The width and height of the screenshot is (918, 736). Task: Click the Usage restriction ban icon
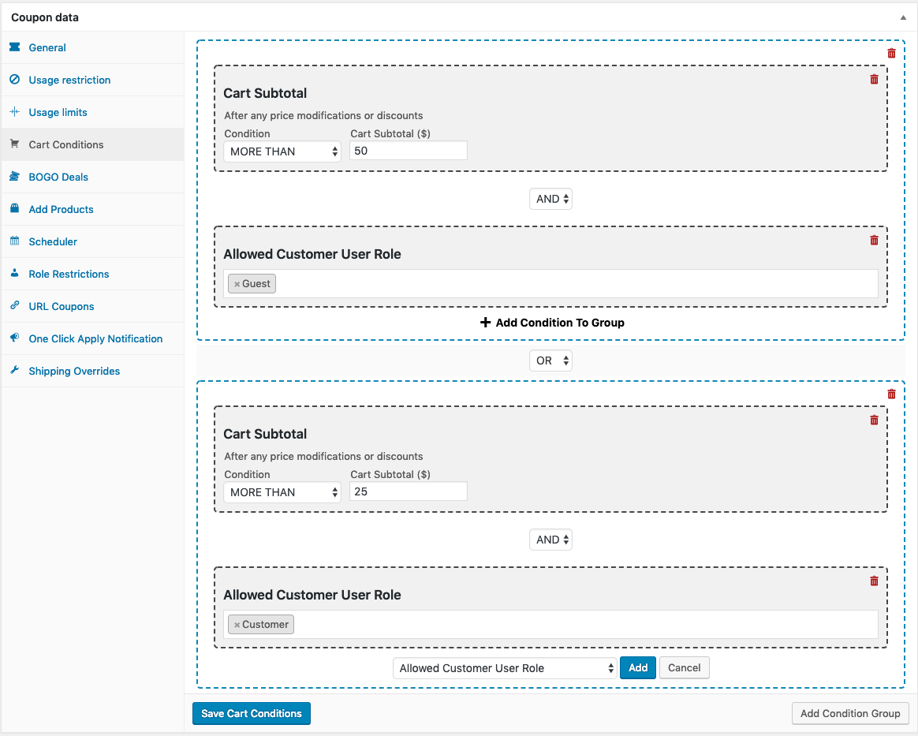[x=15, y=79]
